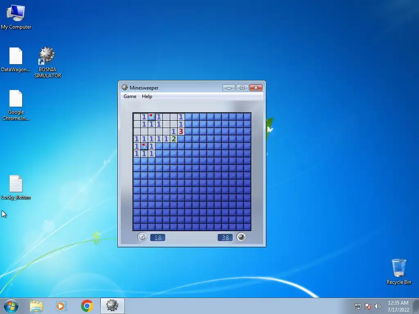Click the Minesweeper title bar mine icon
The width and height of the screenshot is (419, 314).
pos(124,87)
